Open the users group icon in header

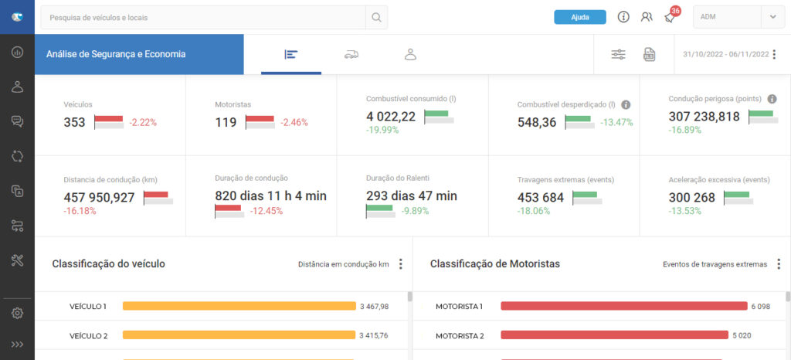[647, 17]
